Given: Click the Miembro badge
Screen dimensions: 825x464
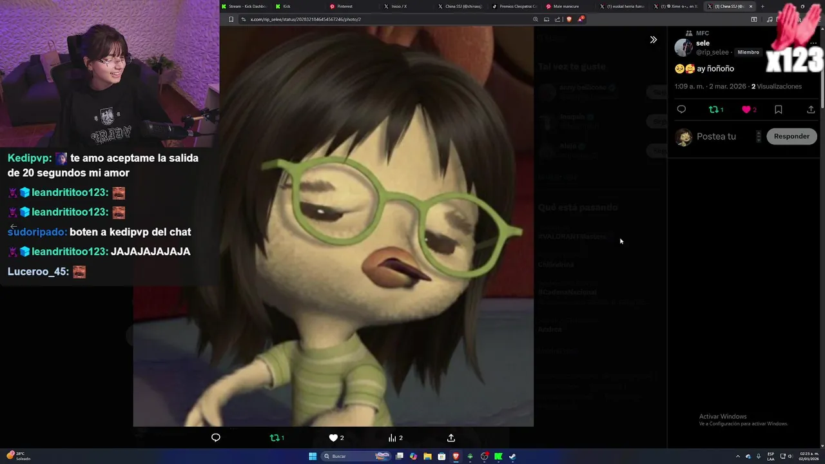Looking at the screenshot, I should pos(748,52).
